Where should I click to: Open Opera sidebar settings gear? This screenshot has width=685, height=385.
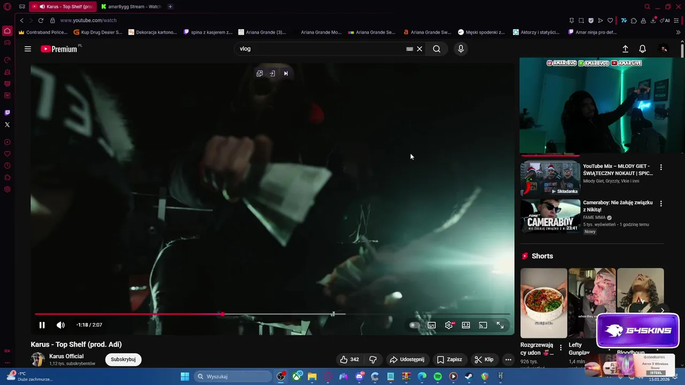pyautogui.click(x=7, y=189)
